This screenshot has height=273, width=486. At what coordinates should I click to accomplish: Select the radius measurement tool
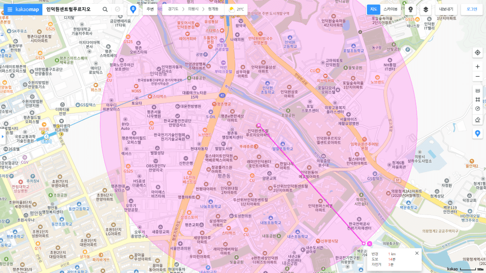tap(478, 109)
